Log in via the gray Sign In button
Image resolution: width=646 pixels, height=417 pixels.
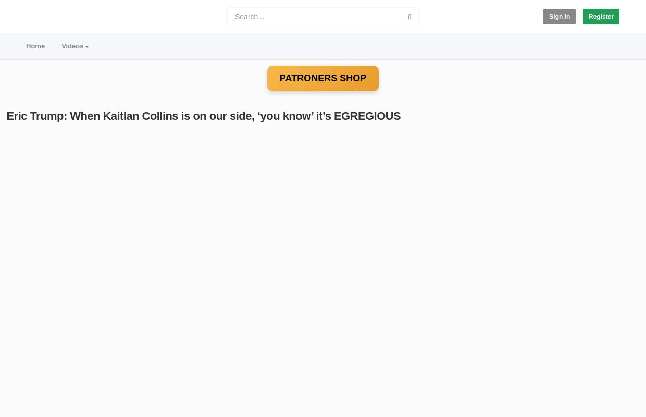559,17
